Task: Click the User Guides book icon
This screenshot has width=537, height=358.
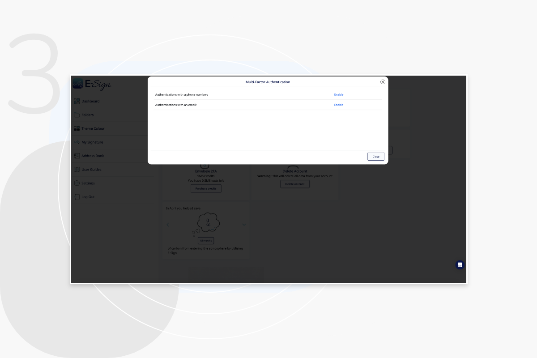Action: click(x=77, y=170)
